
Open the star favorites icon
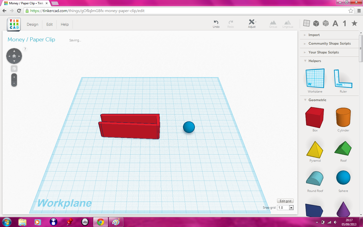[354, 23]
